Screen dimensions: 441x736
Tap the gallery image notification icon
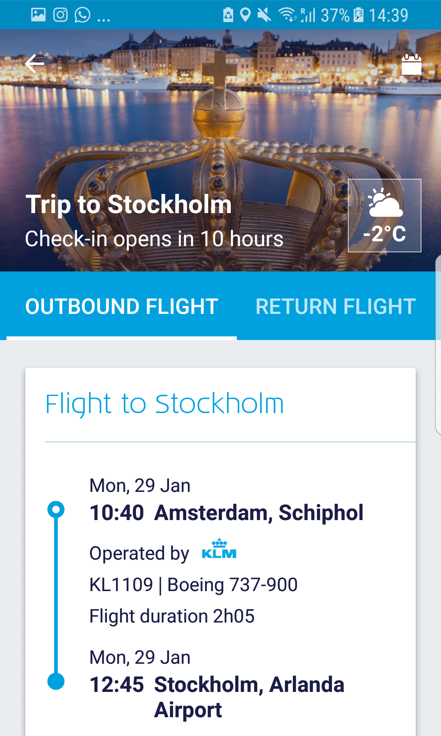click(x=38, y=15)
